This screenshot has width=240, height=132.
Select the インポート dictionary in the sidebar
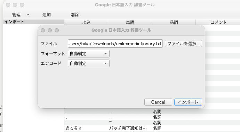pyautogui.click(x=33, y=22)
